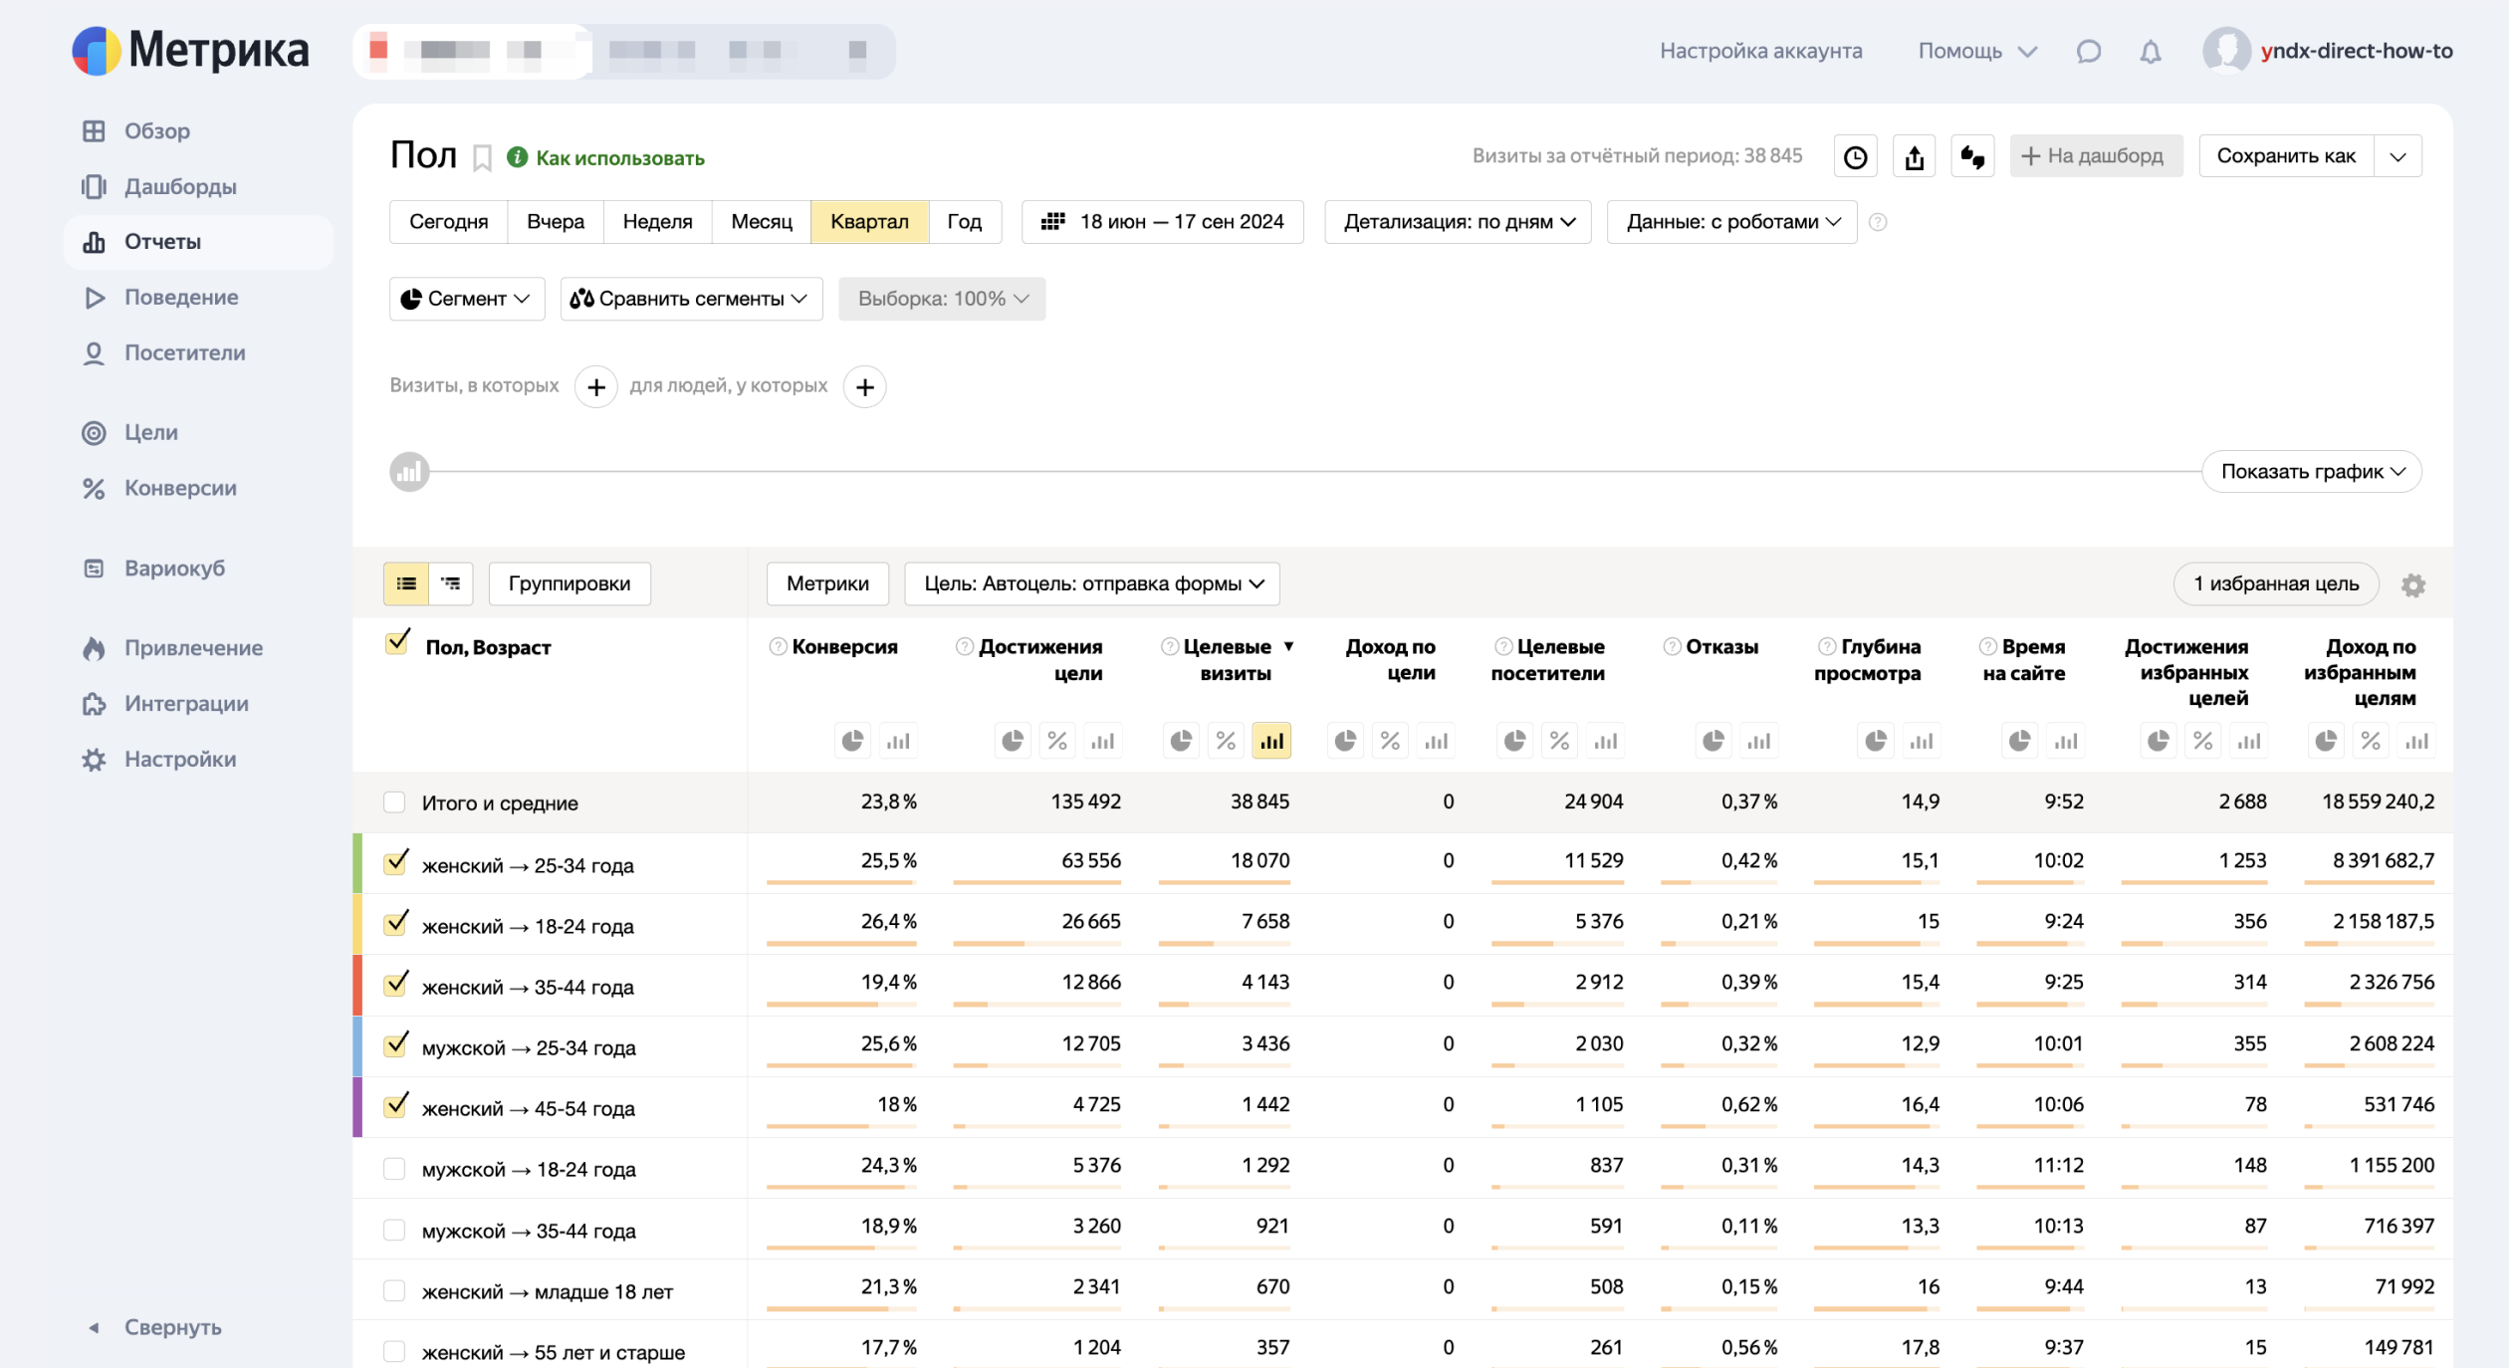Select bar chart icon under Конверсия

coord(898,741)
